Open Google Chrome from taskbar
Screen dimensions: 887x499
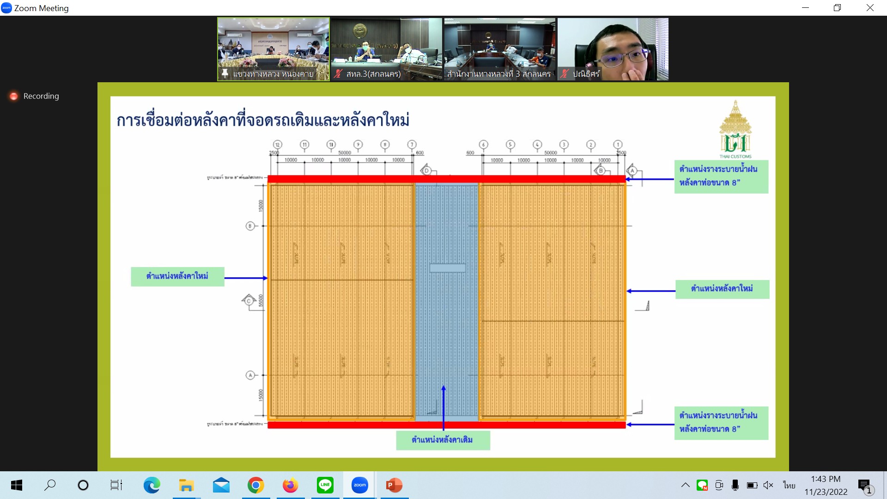[x=255, y=485]
